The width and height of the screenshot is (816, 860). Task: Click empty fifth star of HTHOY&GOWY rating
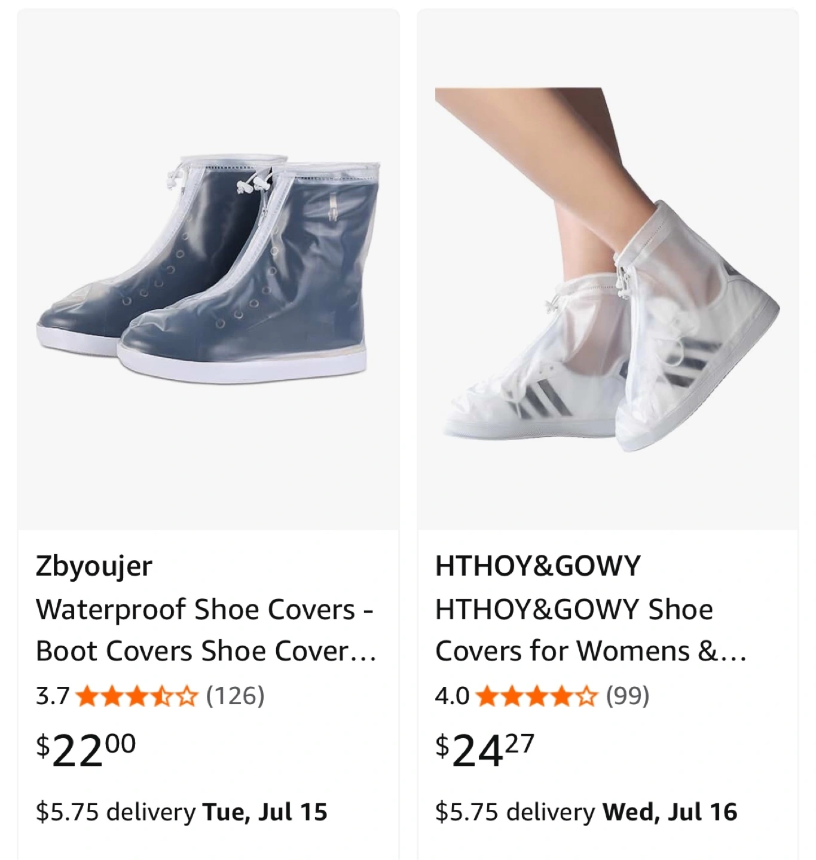click(x=586, y=696)
